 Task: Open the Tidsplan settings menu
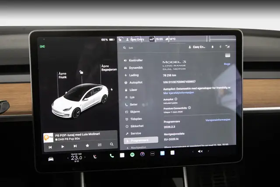(133, 119)
